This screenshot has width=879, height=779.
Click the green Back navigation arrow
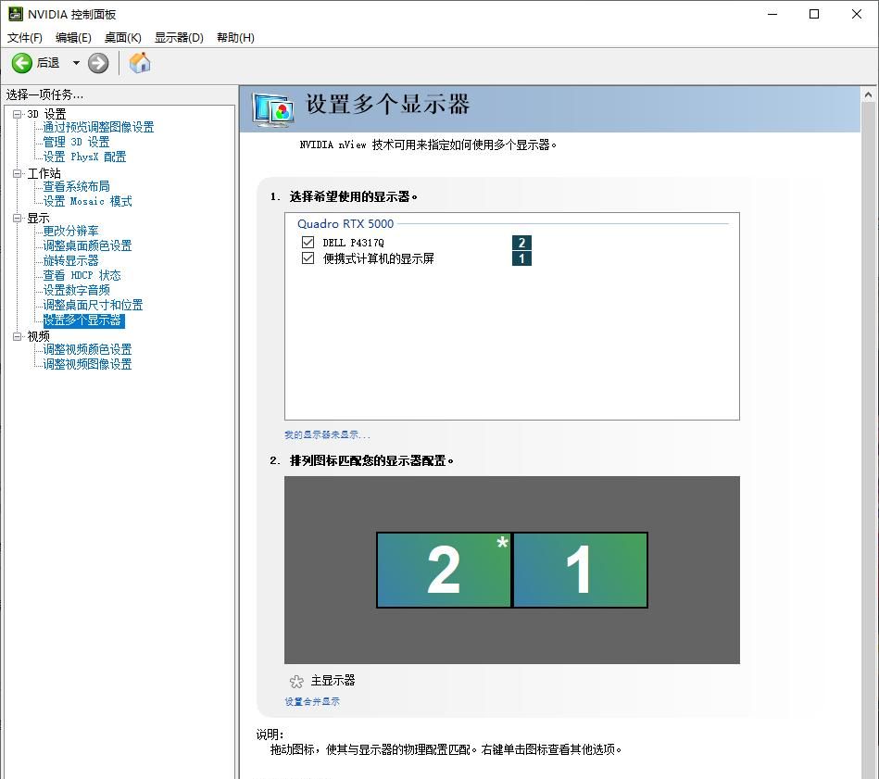[x=20, y=63]
